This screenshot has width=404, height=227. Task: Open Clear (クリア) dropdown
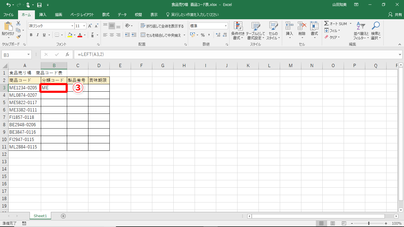[332, 37]
